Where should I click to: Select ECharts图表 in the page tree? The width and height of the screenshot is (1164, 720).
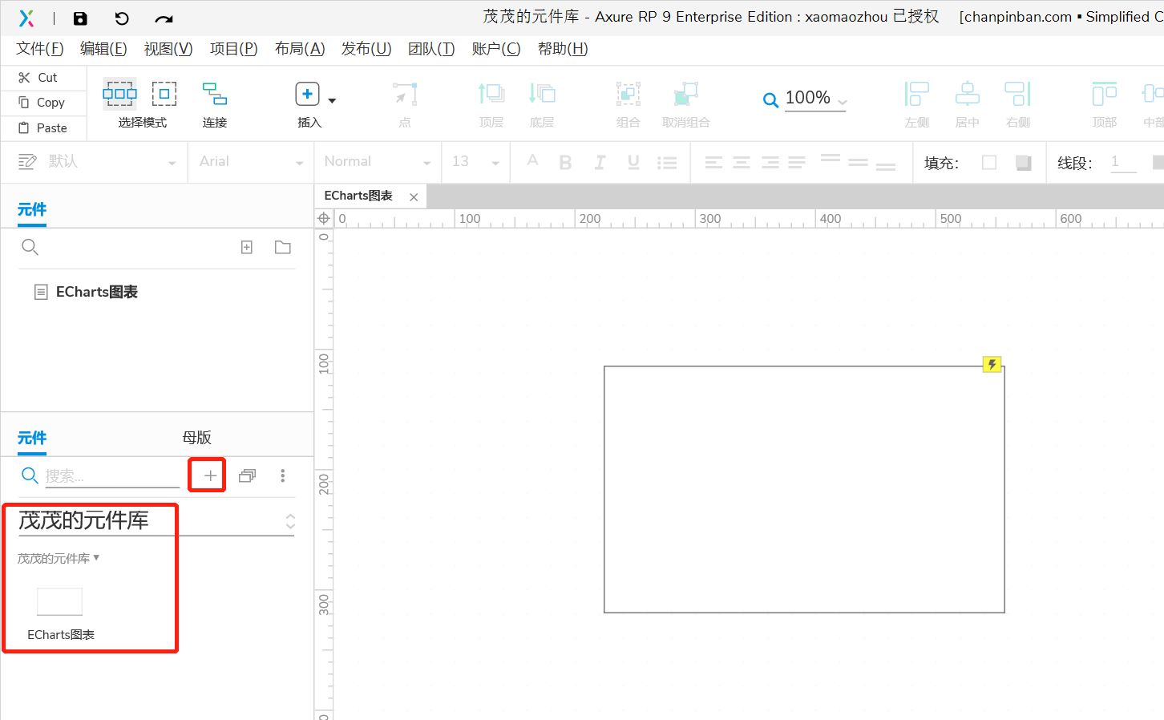97,292
